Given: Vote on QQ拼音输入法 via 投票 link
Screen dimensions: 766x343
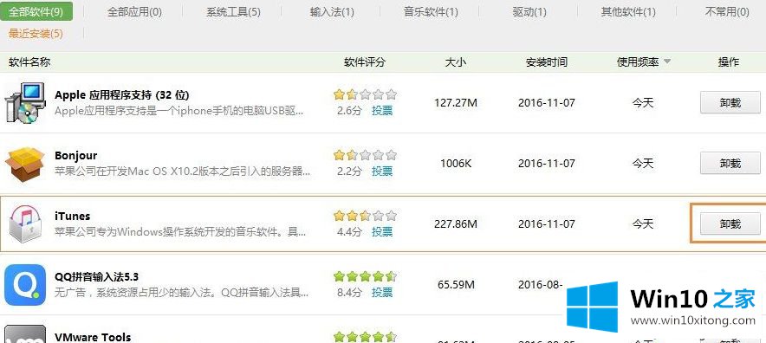Looking at the screenshot, I should click(x=382, y=292).
